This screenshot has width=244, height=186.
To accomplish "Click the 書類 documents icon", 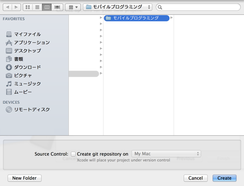I will [x=9, y=59].
